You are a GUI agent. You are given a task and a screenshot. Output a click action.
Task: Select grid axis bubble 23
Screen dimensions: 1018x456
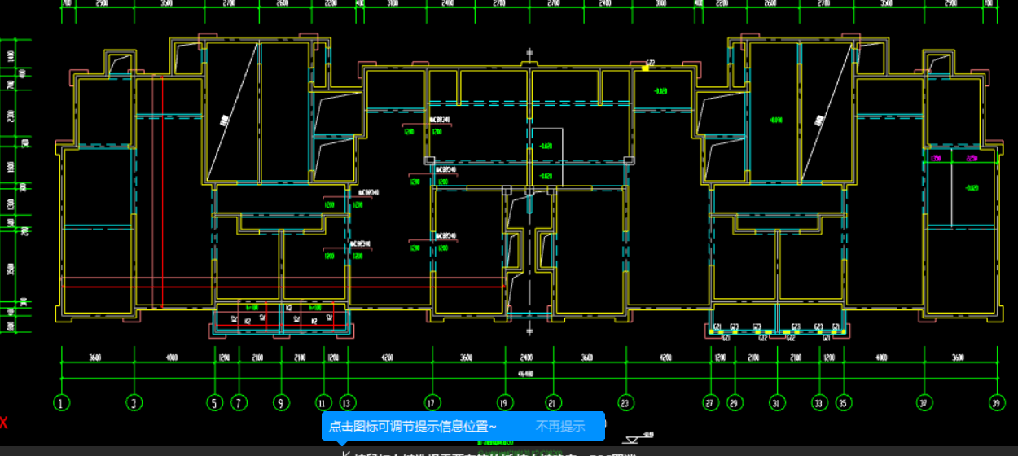pyautogui.click(x=625, y=402)
